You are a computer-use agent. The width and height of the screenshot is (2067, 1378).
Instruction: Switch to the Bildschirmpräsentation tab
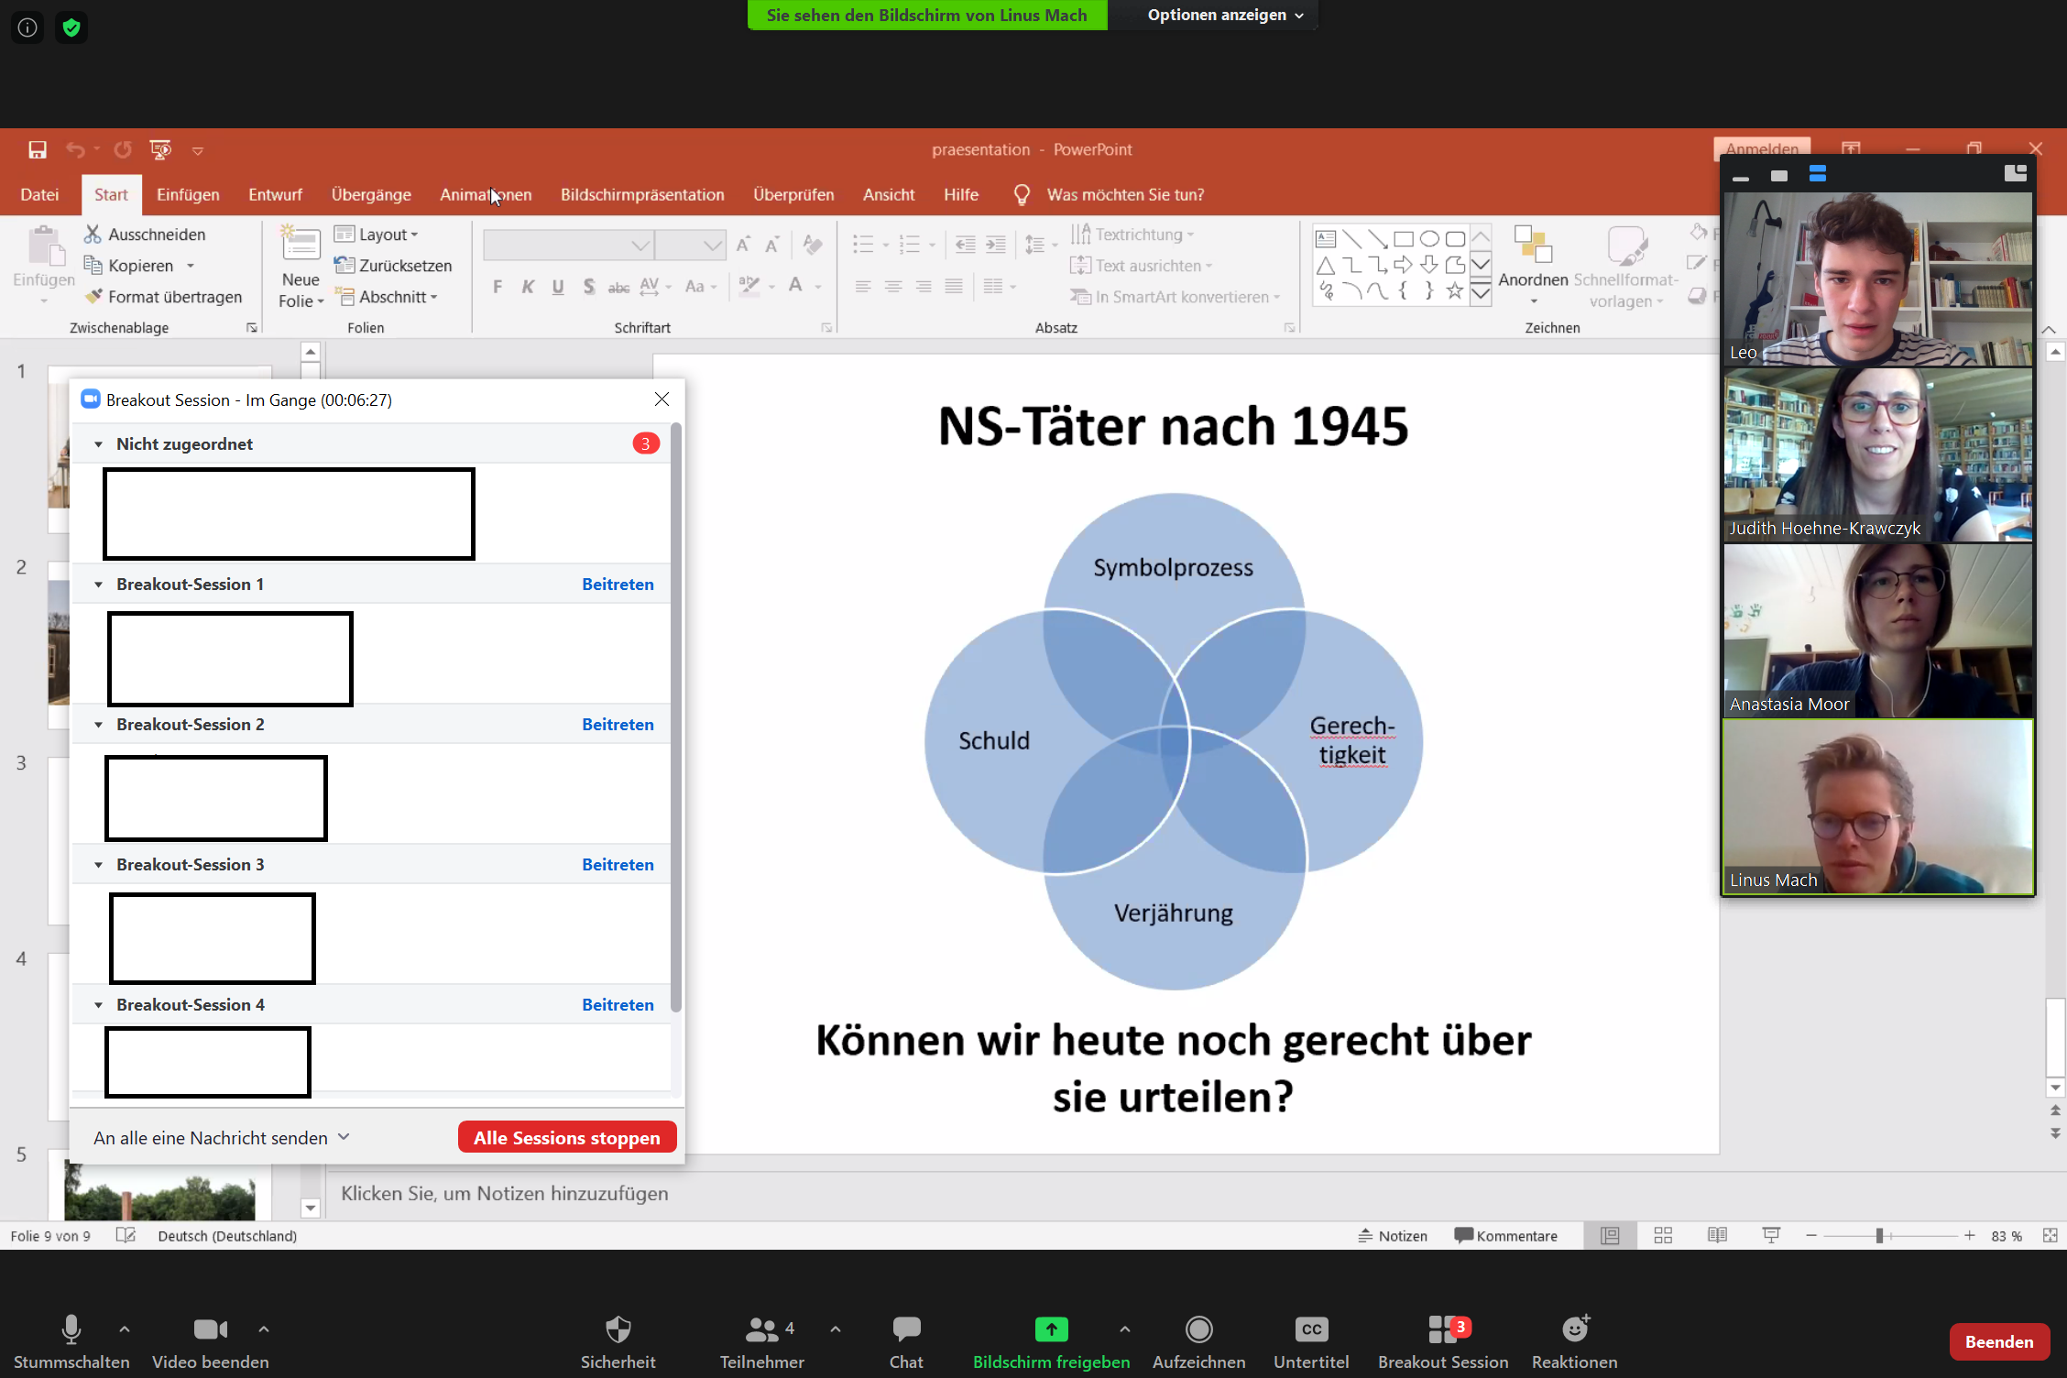pos(642,194)
